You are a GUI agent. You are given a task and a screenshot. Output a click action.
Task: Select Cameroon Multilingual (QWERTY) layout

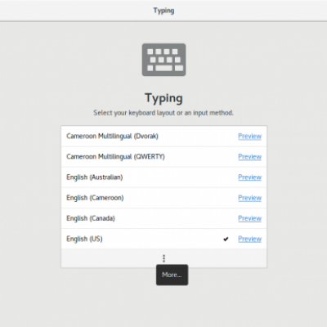click(x=163, y=157)
